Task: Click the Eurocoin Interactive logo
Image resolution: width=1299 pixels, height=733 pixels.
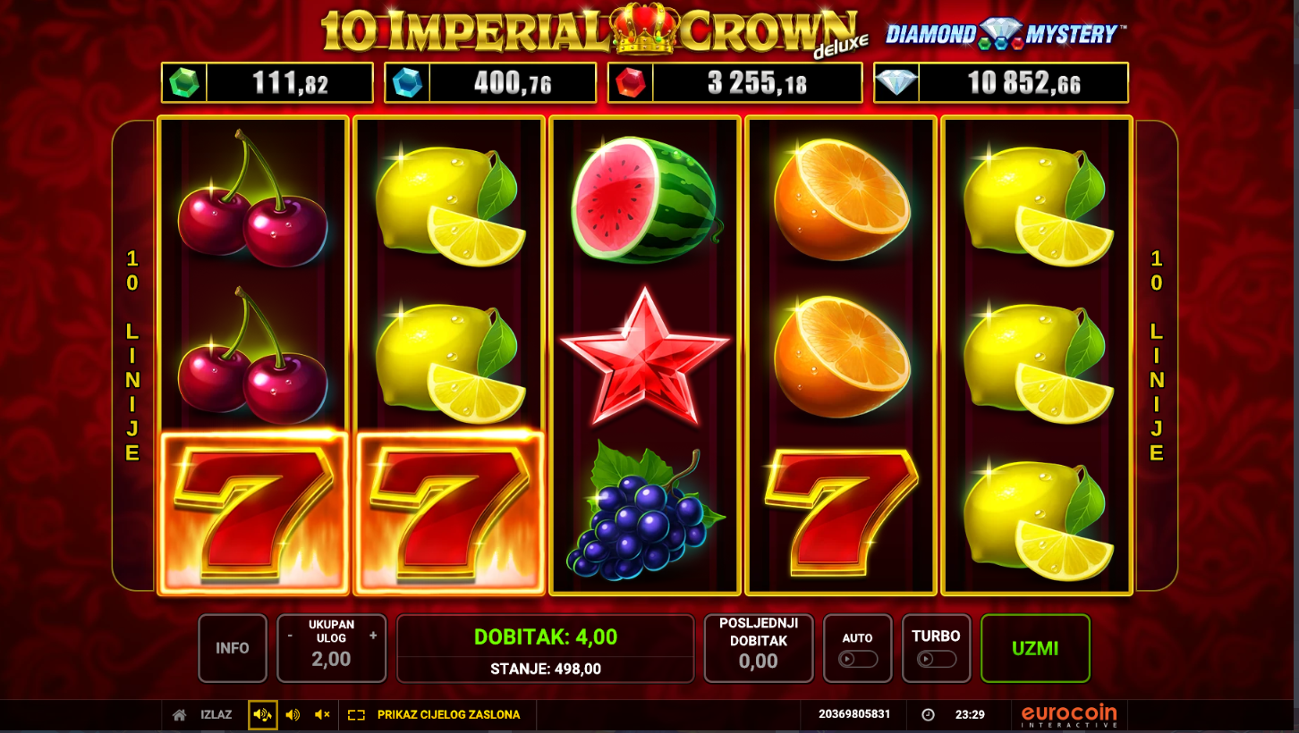Action: point(1070,715)
